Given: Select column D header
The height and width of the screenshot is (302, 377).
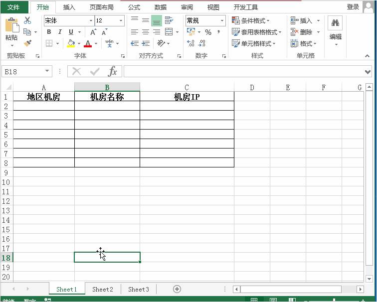Looking at the screenshot, I should [252, 87].
